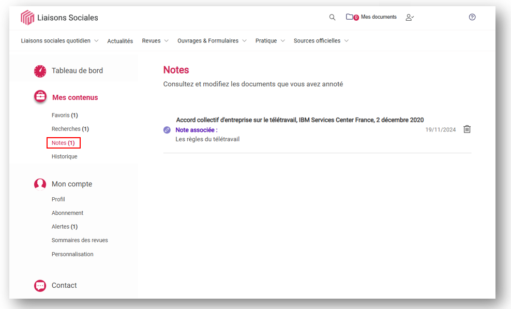Click the Contact speech bubble icon
This screenshot has width=511, height=309.
[x=40, y=286]
